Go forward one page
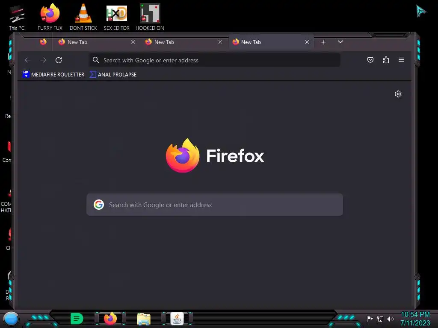438x328 pixels. pos(43,60)
